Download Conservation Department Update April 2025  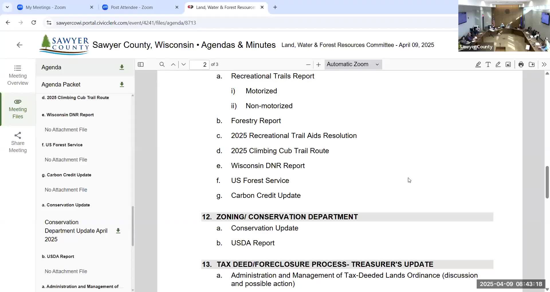tap(118, 231)
